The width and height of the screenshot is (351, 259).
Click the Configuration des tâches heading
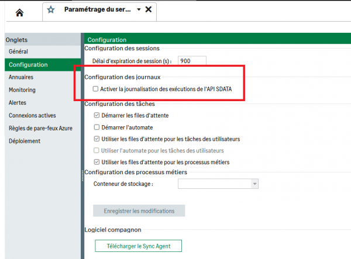click(119, 104)
